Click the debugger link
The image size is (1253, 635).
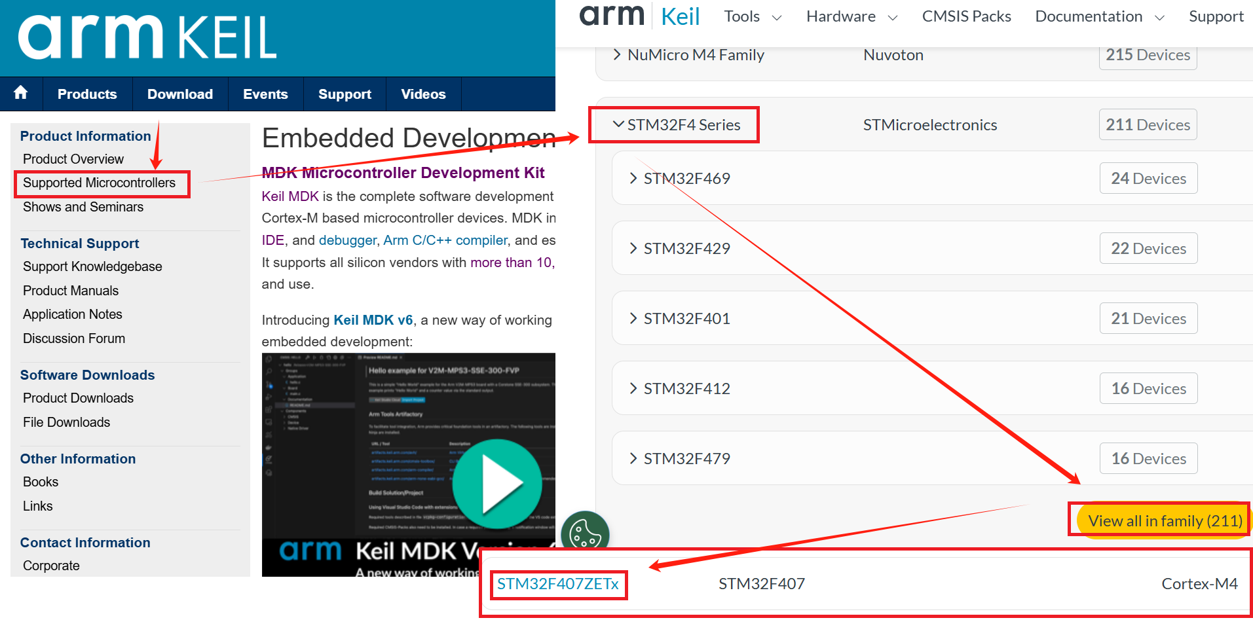coord(347,240)
